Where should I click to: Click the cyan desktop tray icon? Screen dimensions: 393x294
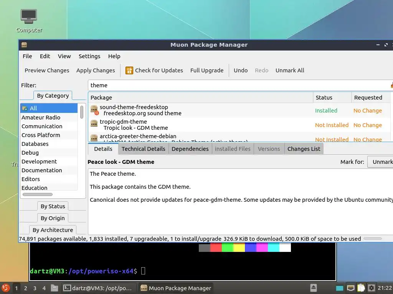click(x=340, y=288)
